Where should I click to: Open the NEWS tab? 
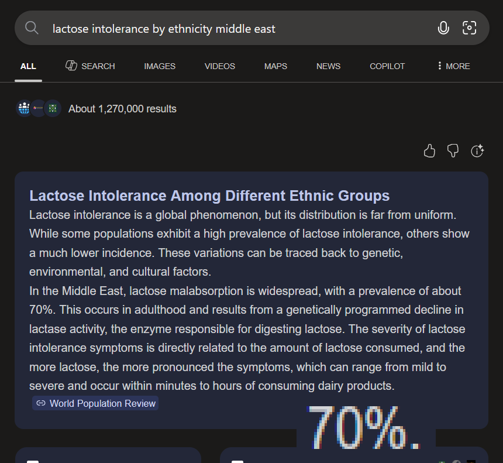coord(328,66)
